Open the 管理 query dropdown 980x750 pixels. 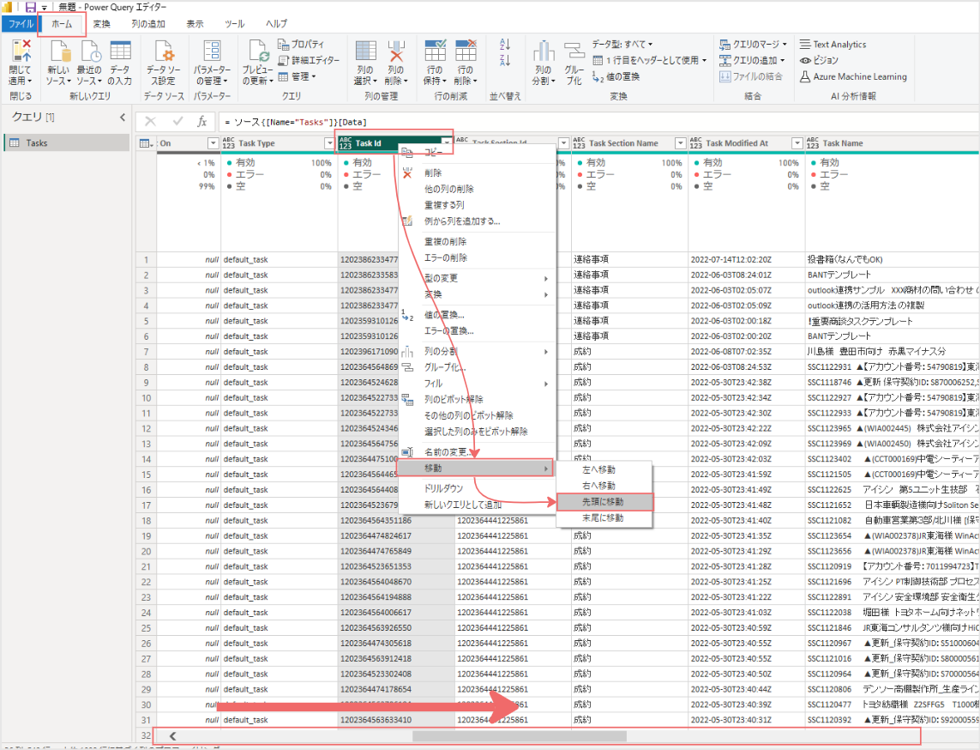pos(297,76)
